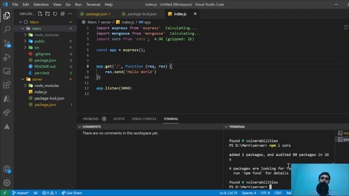Screen dimensions: 349x196
Task: Click CRLF end of line setting
Action: 278,193
